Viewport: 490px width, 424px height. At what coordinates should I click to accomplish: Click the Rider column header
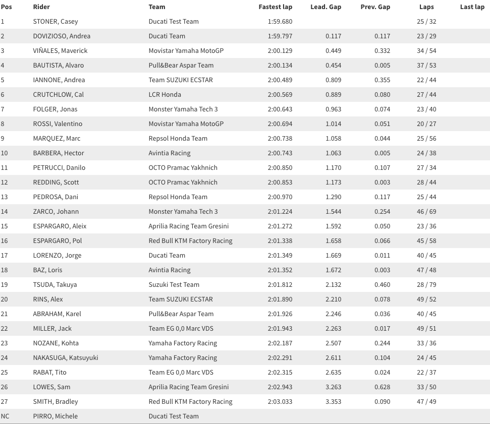pyautogui.click(x=41, y=7)
